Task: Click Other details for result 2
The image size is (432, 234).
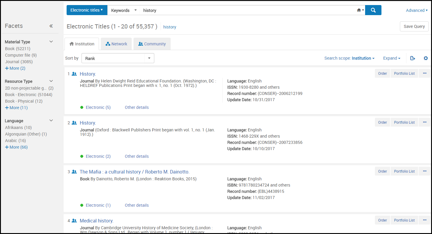Action: 137,156
